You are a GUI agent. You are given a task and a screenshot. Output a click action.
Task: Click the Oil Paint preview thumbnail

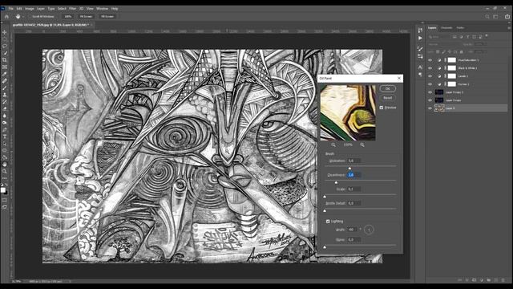(x=348, y=112)
